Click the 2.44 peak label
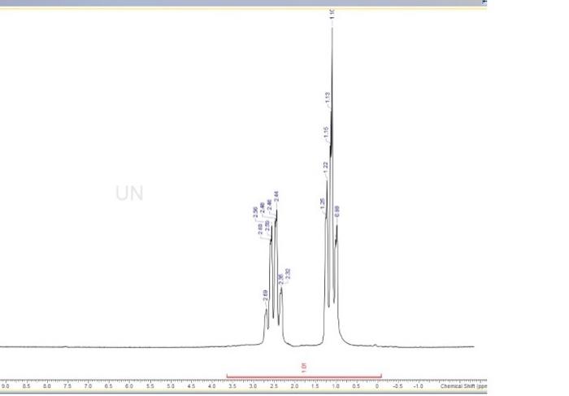Screen dimensions: 569x396 pos(276,196)
